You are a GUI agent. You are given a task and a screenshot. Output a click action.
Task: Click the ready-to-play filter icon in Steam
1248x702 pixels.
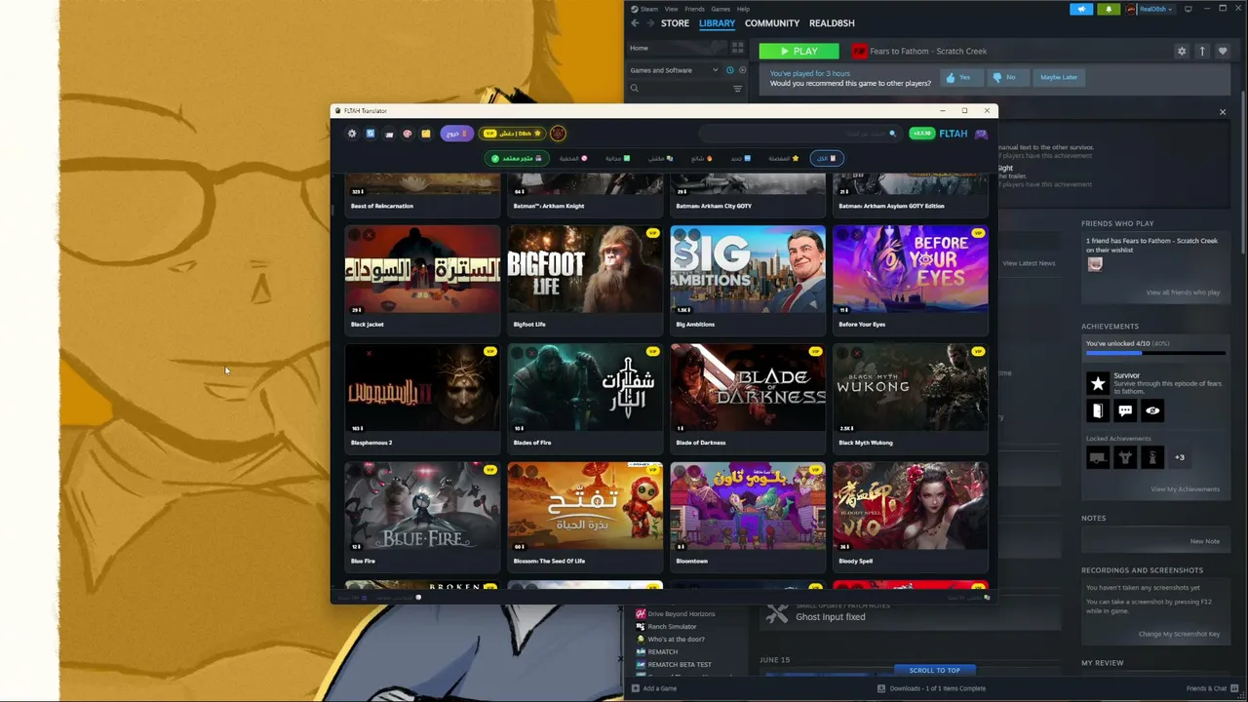click(x=743, y=70)
